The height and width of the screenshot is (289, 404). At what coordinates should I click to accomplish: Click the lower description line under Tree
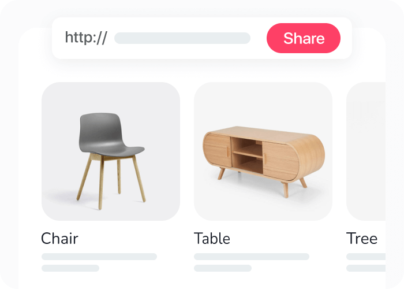[366, 268]
